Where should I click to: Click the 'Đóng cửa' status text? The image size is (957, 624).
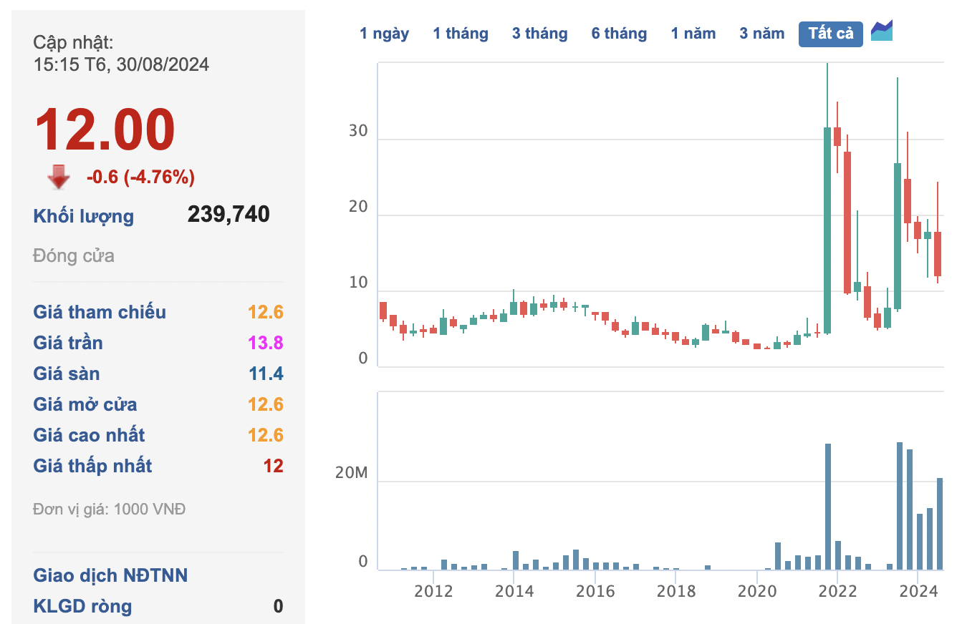(74, 255)
